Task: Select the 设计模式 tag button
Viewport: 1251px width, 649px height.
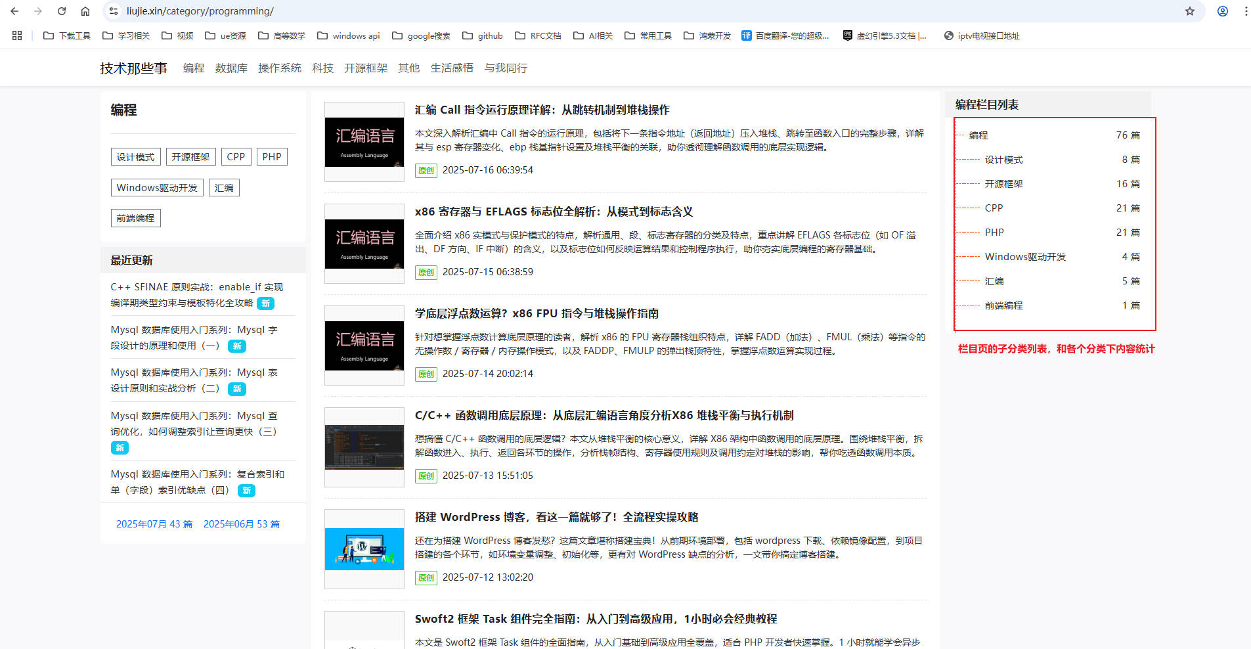Action: point(135,157)
